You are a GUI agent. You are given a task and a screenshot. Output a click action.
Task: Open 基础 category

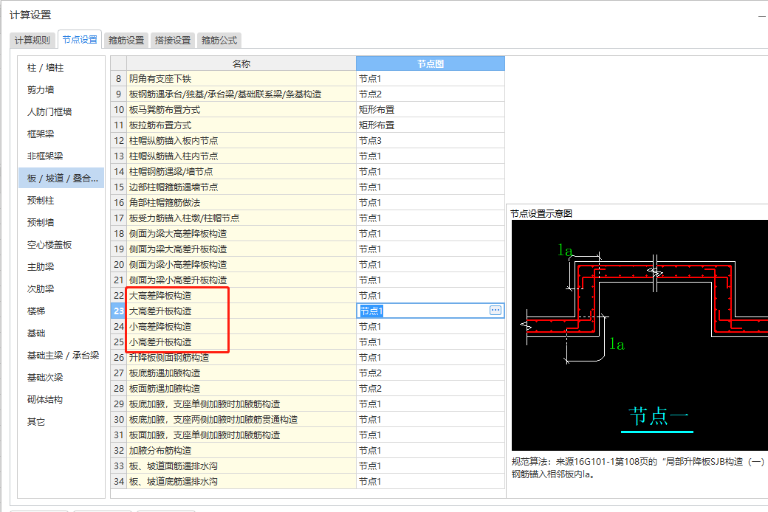(61, 333)
